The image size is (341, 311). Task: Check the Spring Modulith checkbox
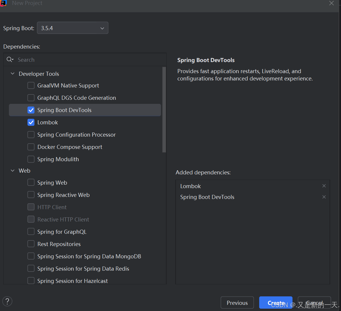pos(31,159)
